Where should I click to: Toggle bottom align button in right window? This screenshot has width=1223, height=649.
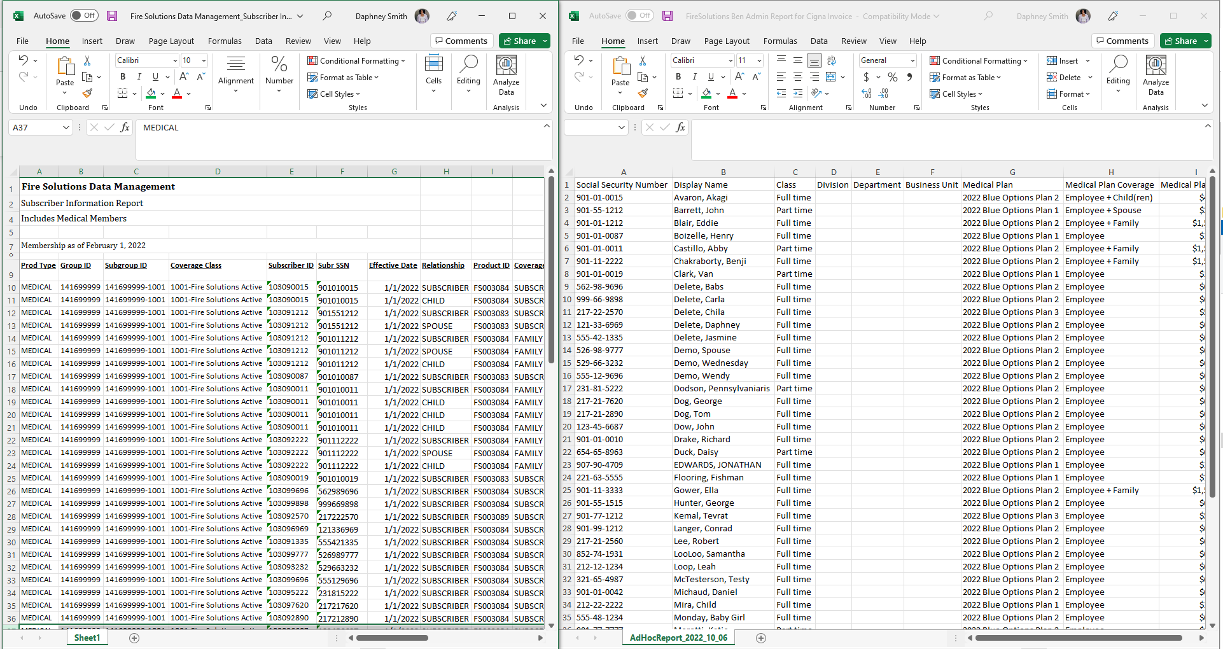click(814, 60)
